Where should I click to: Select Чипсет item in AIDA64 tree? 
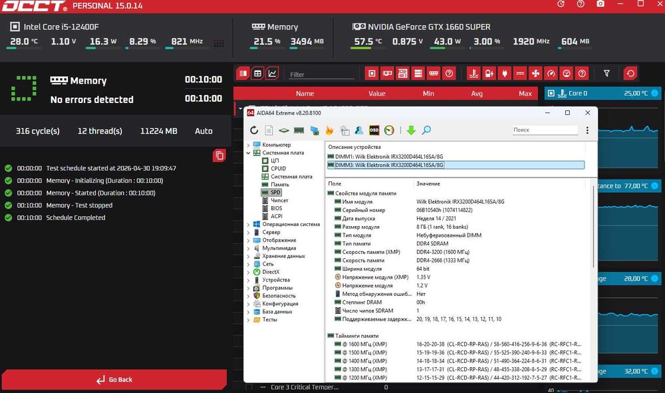point(279,201)
